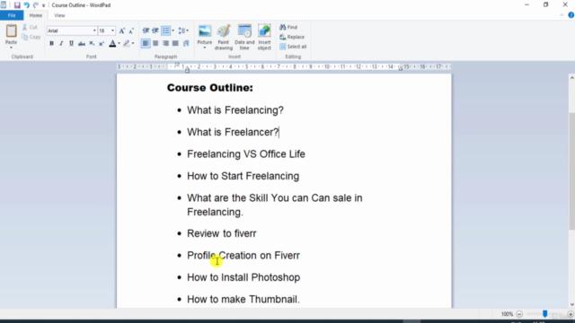The height and width of the screenshot is (323, 575).
Task: Switch to the Home tab
Action: coord(36,15)
